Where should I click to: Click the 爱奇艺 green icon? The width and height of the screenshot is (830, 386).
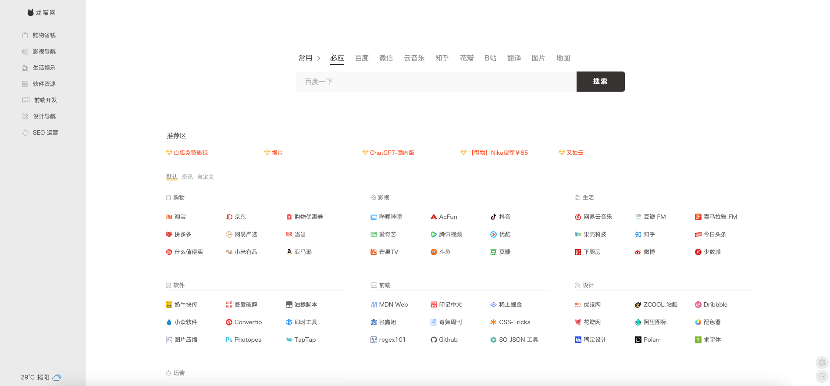tap(374, 234)
